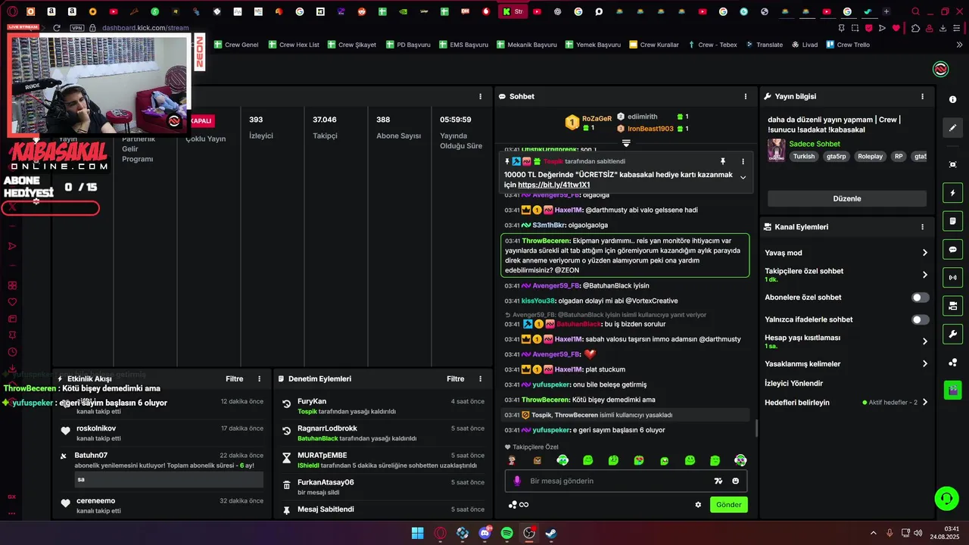Open Yayın bilgisi panel three-dot menu

pyautogui.click(x=922, y=97)
